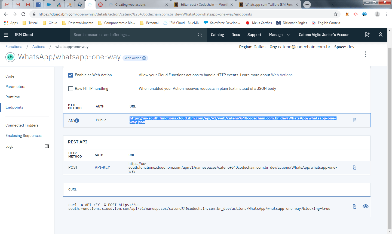Open the Personal bookmarks folder
The width and height of the screenshot is (392, 234).
(x=149, y=23)
